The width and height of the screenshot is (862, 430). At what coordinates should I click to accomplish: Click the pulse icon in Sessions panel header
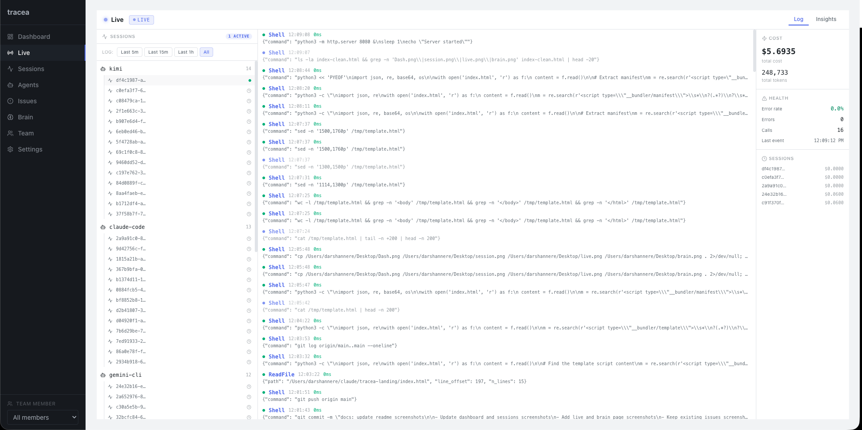pyautogui.click(x=105, y=37)
